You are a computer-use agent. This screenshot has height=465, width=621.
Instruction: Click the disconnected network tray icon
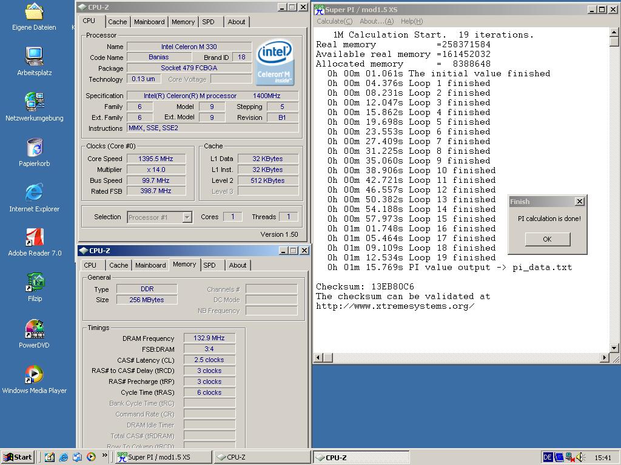point(570,457)
